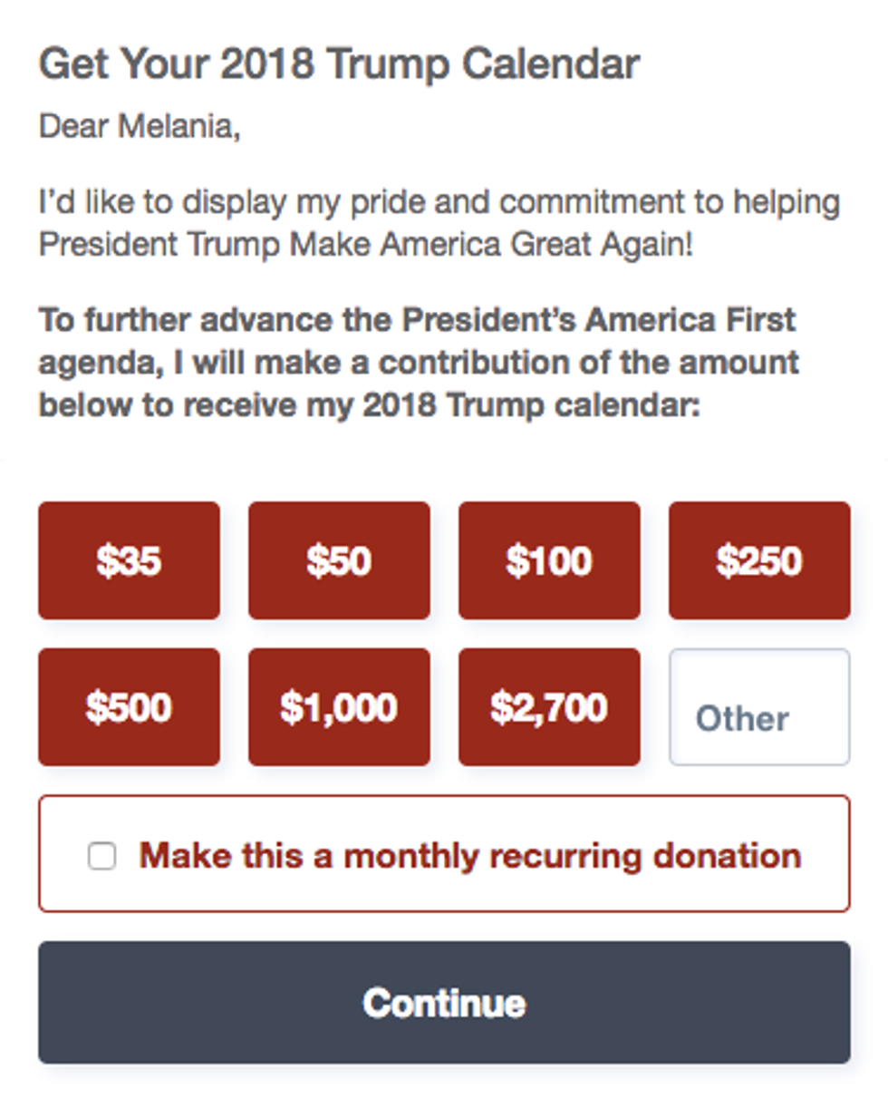Choose the $500 contribution button
The height and width of the screenshot is (1118, 888).
[129, 707]
